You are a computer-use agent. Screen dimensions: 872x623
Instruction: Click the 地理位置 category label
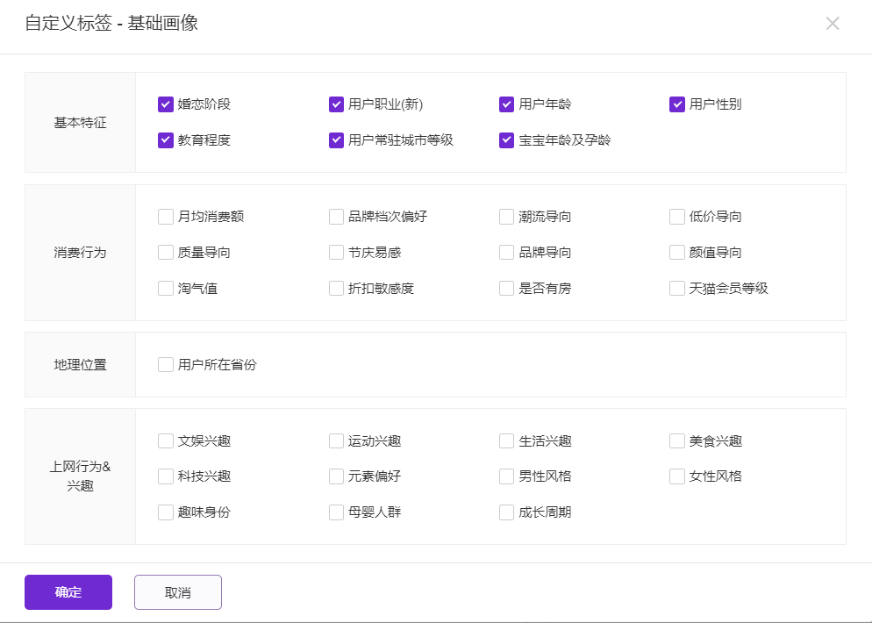point(80,365)
